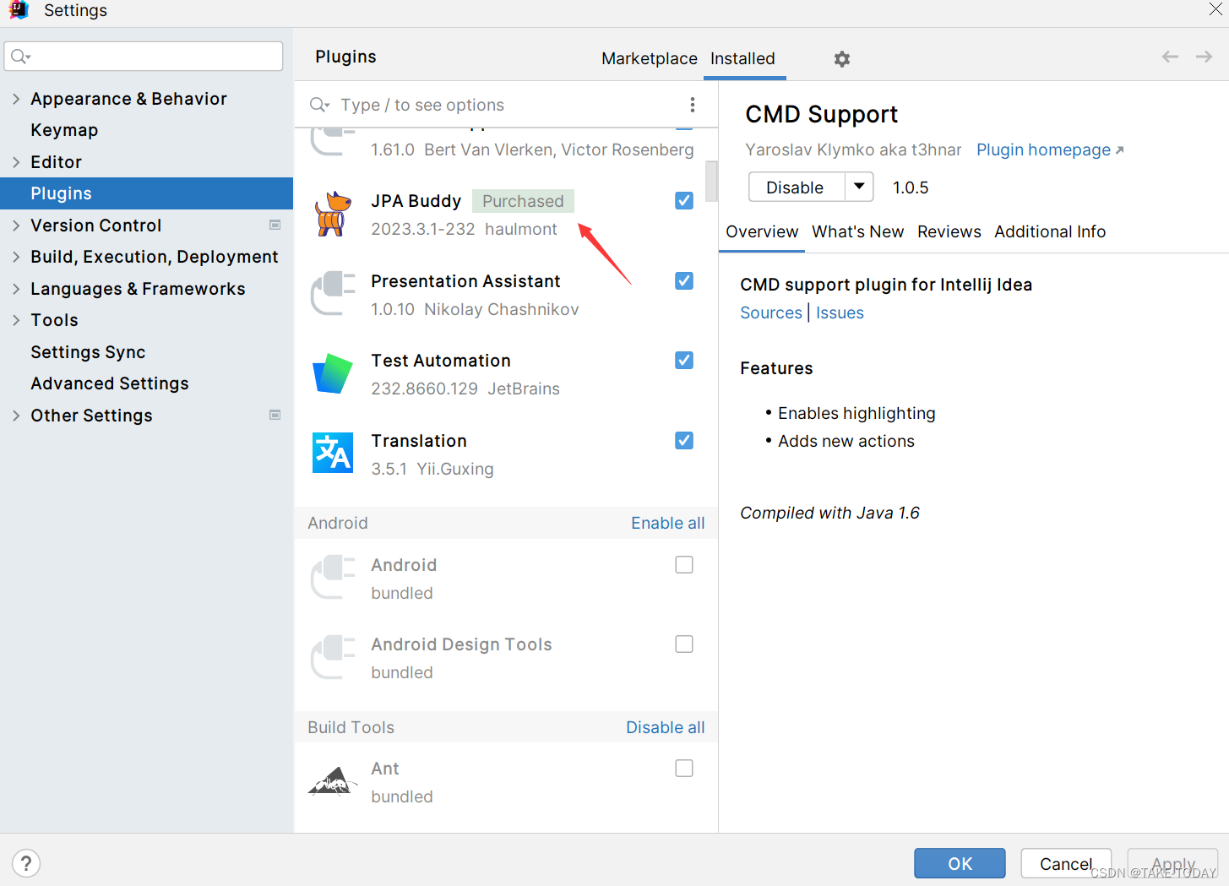Click the Other Settings project-level icon
Viewport: 1229px width, 886px height.
pyautogui.click(x=275, y=415)
